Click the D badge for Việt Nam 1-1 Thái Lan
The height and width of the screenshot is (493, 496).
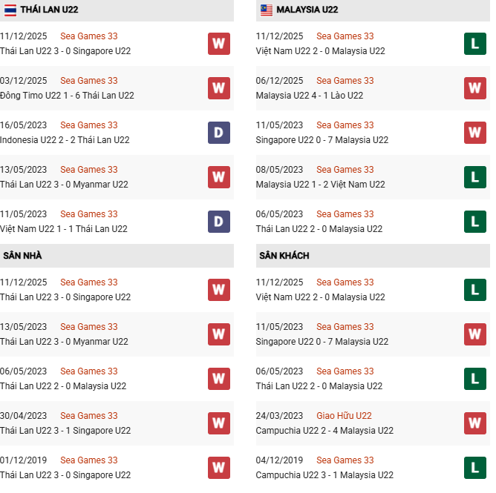[218, 222]
